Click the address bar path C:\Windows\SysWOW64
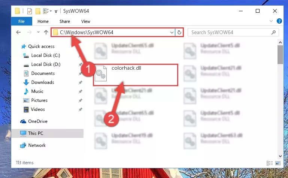This screenshot has width=288, height=178. [x=87, y=32]
